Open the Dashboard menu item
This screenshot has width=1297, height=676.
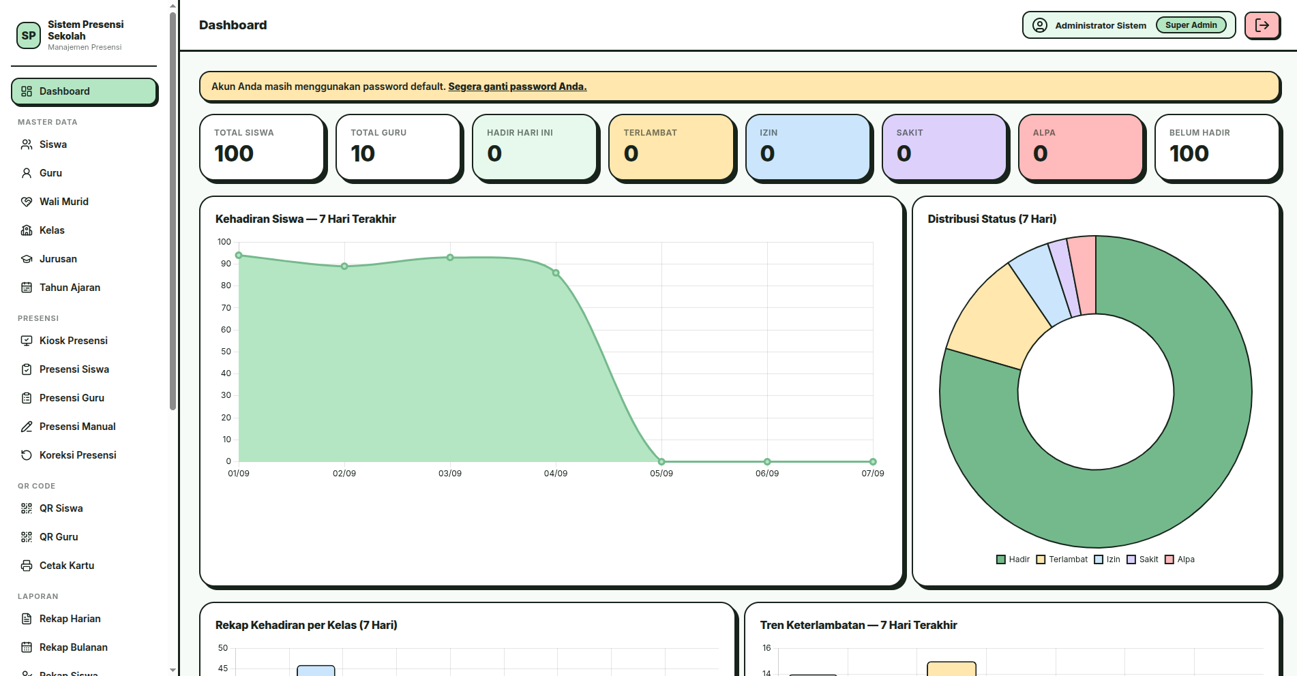(x=85, y=91)
